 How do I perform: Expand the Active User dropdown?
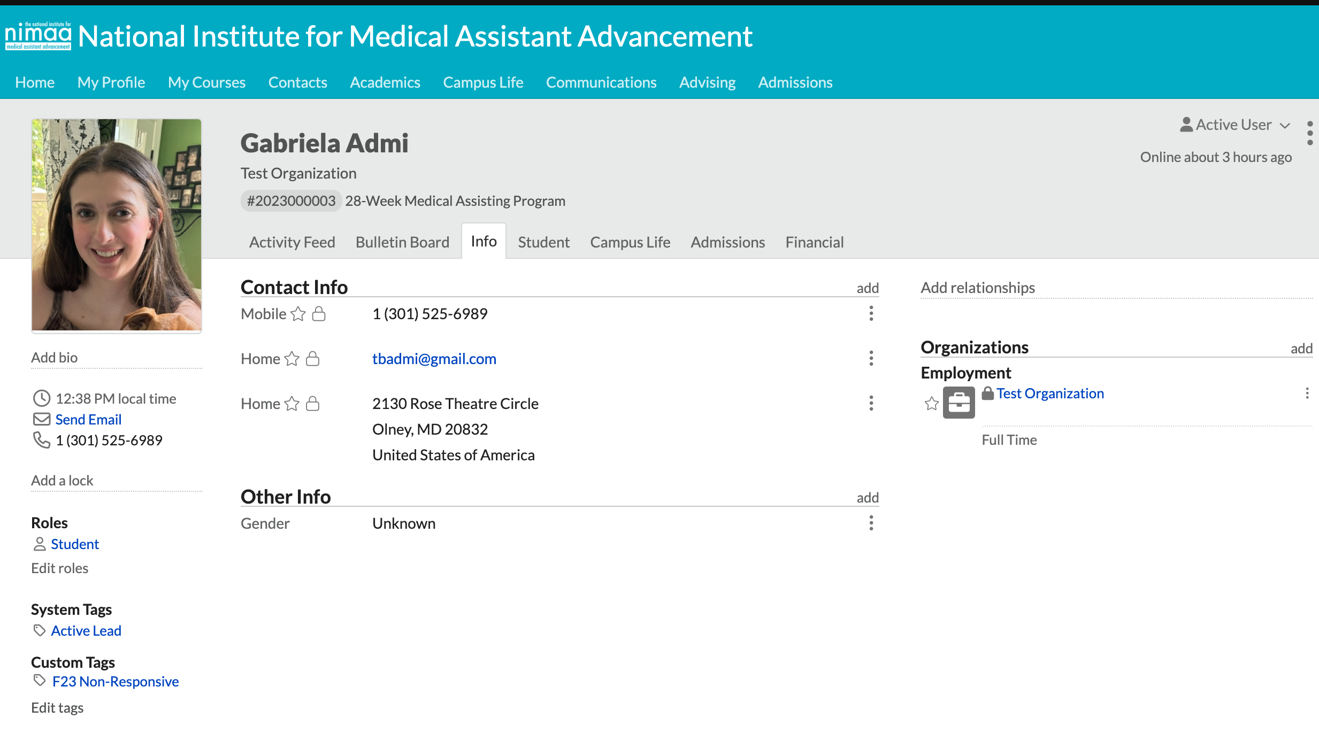(1234, 125)
